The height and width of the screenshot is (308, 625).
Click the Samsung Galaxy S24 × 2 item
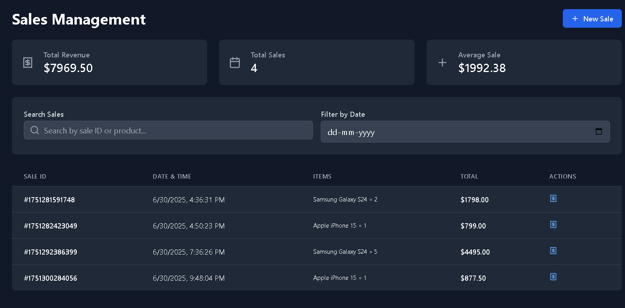pos(345,200)
